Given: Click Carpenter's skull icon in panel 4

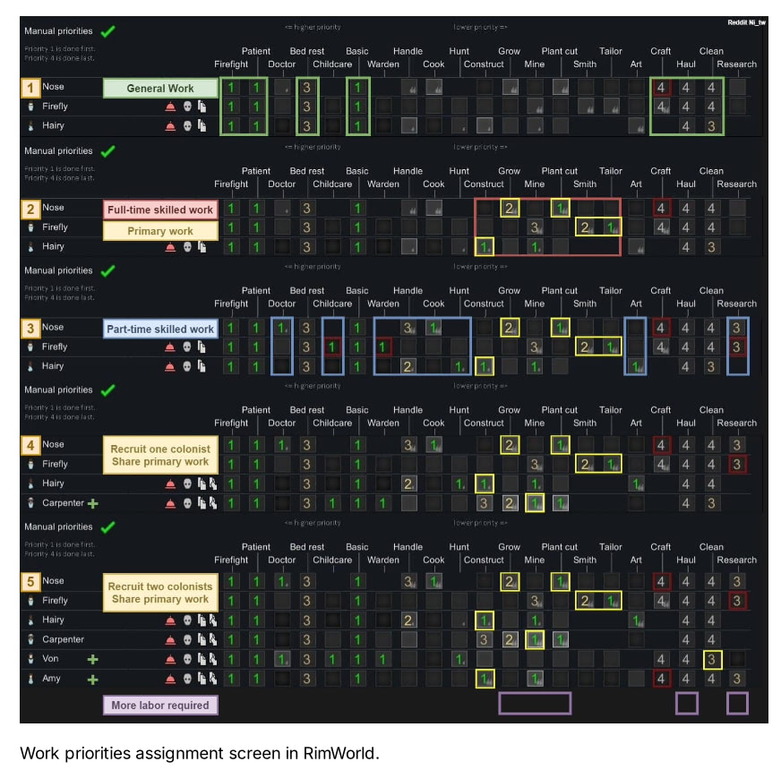Looking at the screenshot, I should click(x=187, y=503).
